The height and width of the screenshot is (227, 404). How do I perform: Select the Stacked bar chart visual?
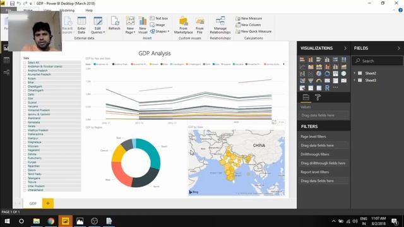tap(302, 59)
